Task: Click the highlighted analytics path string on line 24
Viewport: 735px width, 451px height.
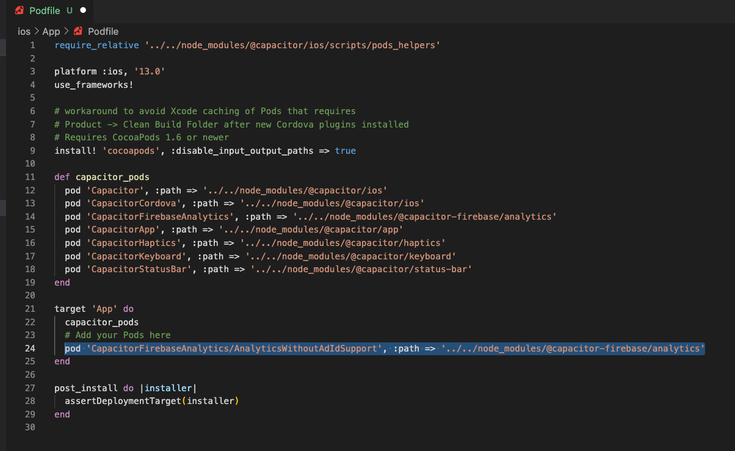Action: point(573,348)
